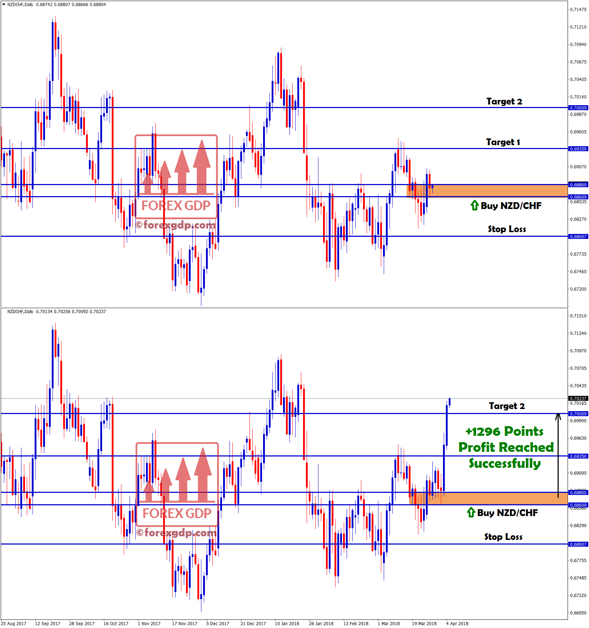Click the 0.70009 price tag in upper chart
The height and width of the screenshot is (628, 589).
click(578, 108)
